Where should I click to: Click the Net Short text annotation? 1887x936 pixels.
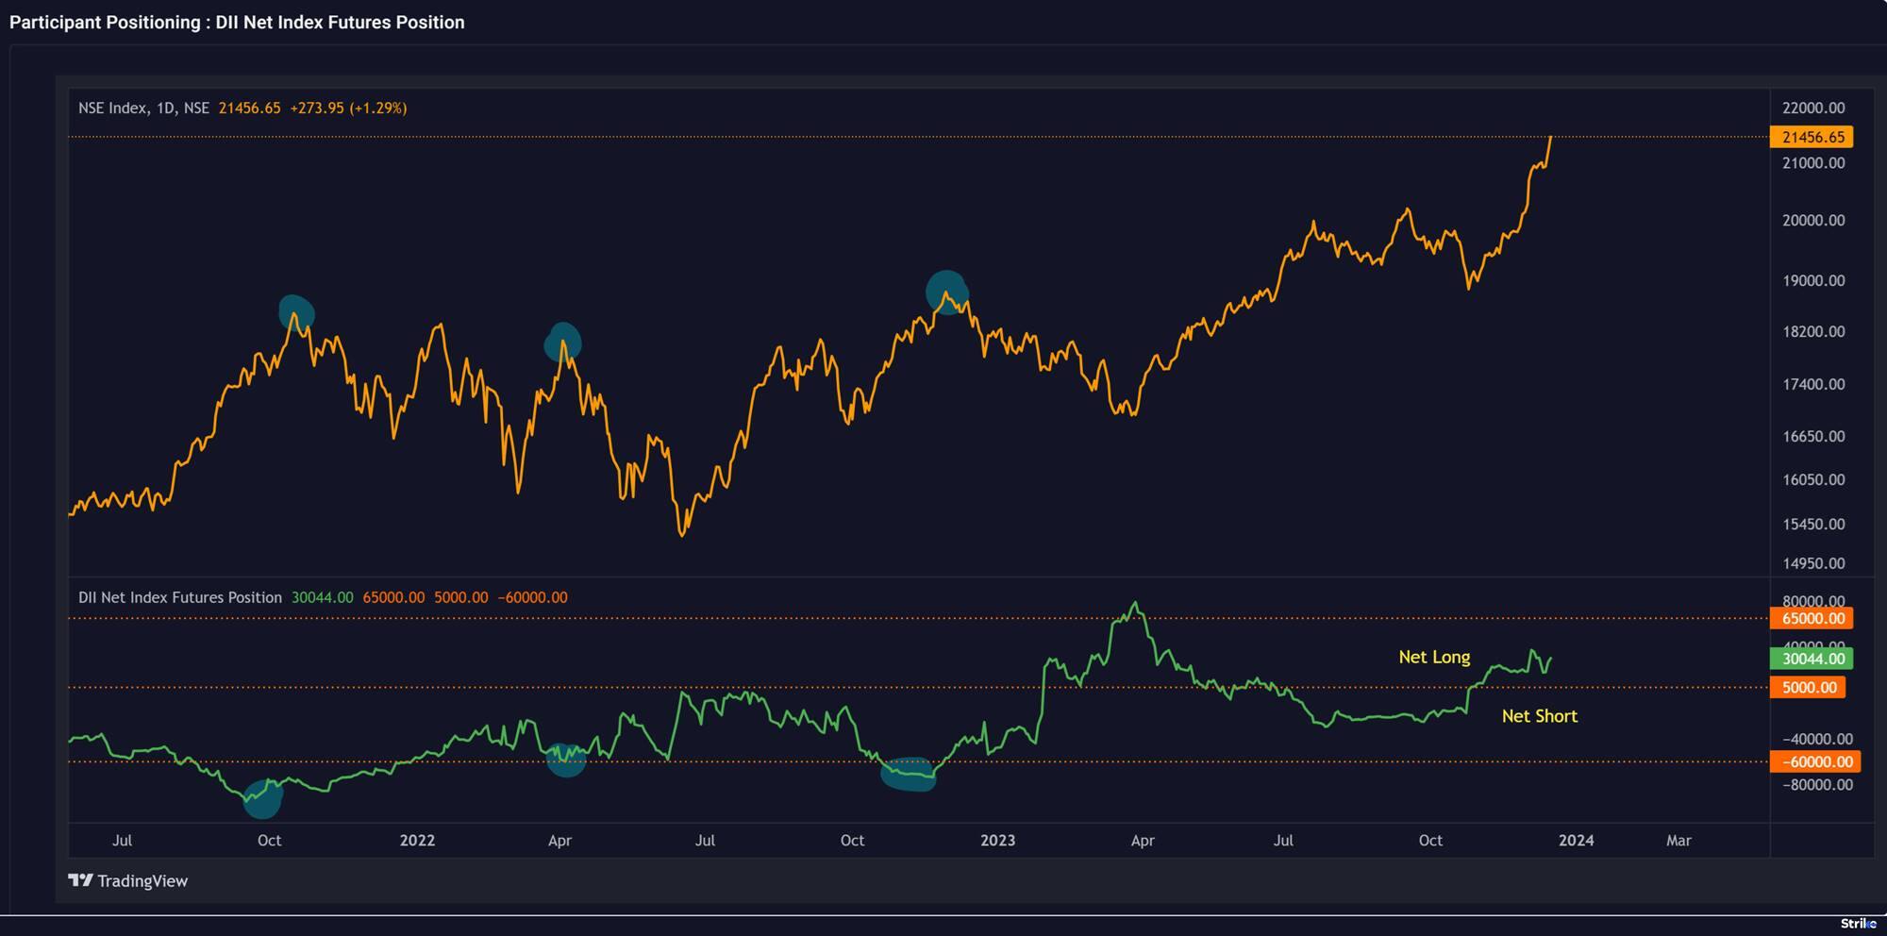tap(1540, 716)
